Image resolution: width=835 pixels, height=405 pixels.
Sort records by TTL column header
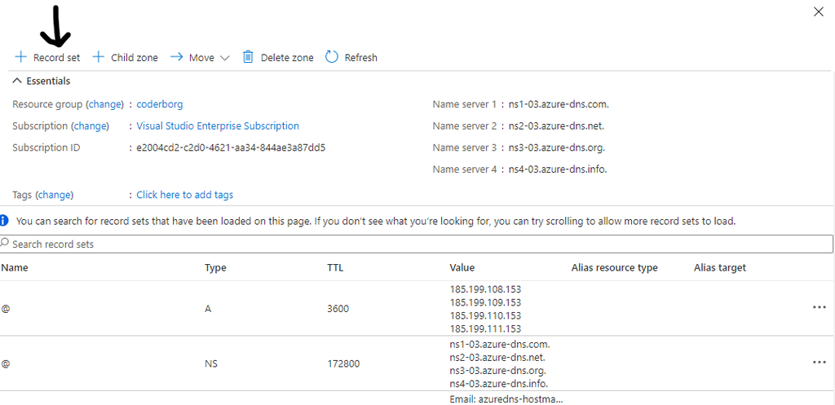pyautogui.click(x=335, y=267)
